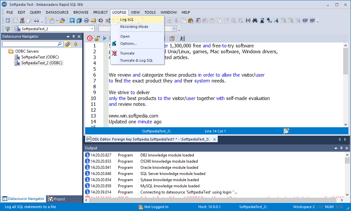Click the Print icon in toolbar
Screen dimensions: 351x211
point(86,21)
